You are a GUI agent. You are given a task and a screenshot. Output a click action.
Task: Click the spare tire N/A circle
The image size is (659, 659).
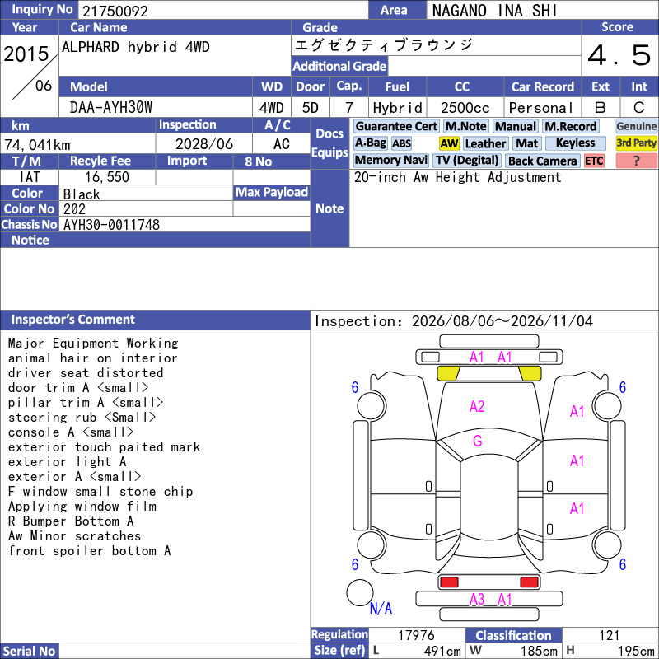point(359,592)
